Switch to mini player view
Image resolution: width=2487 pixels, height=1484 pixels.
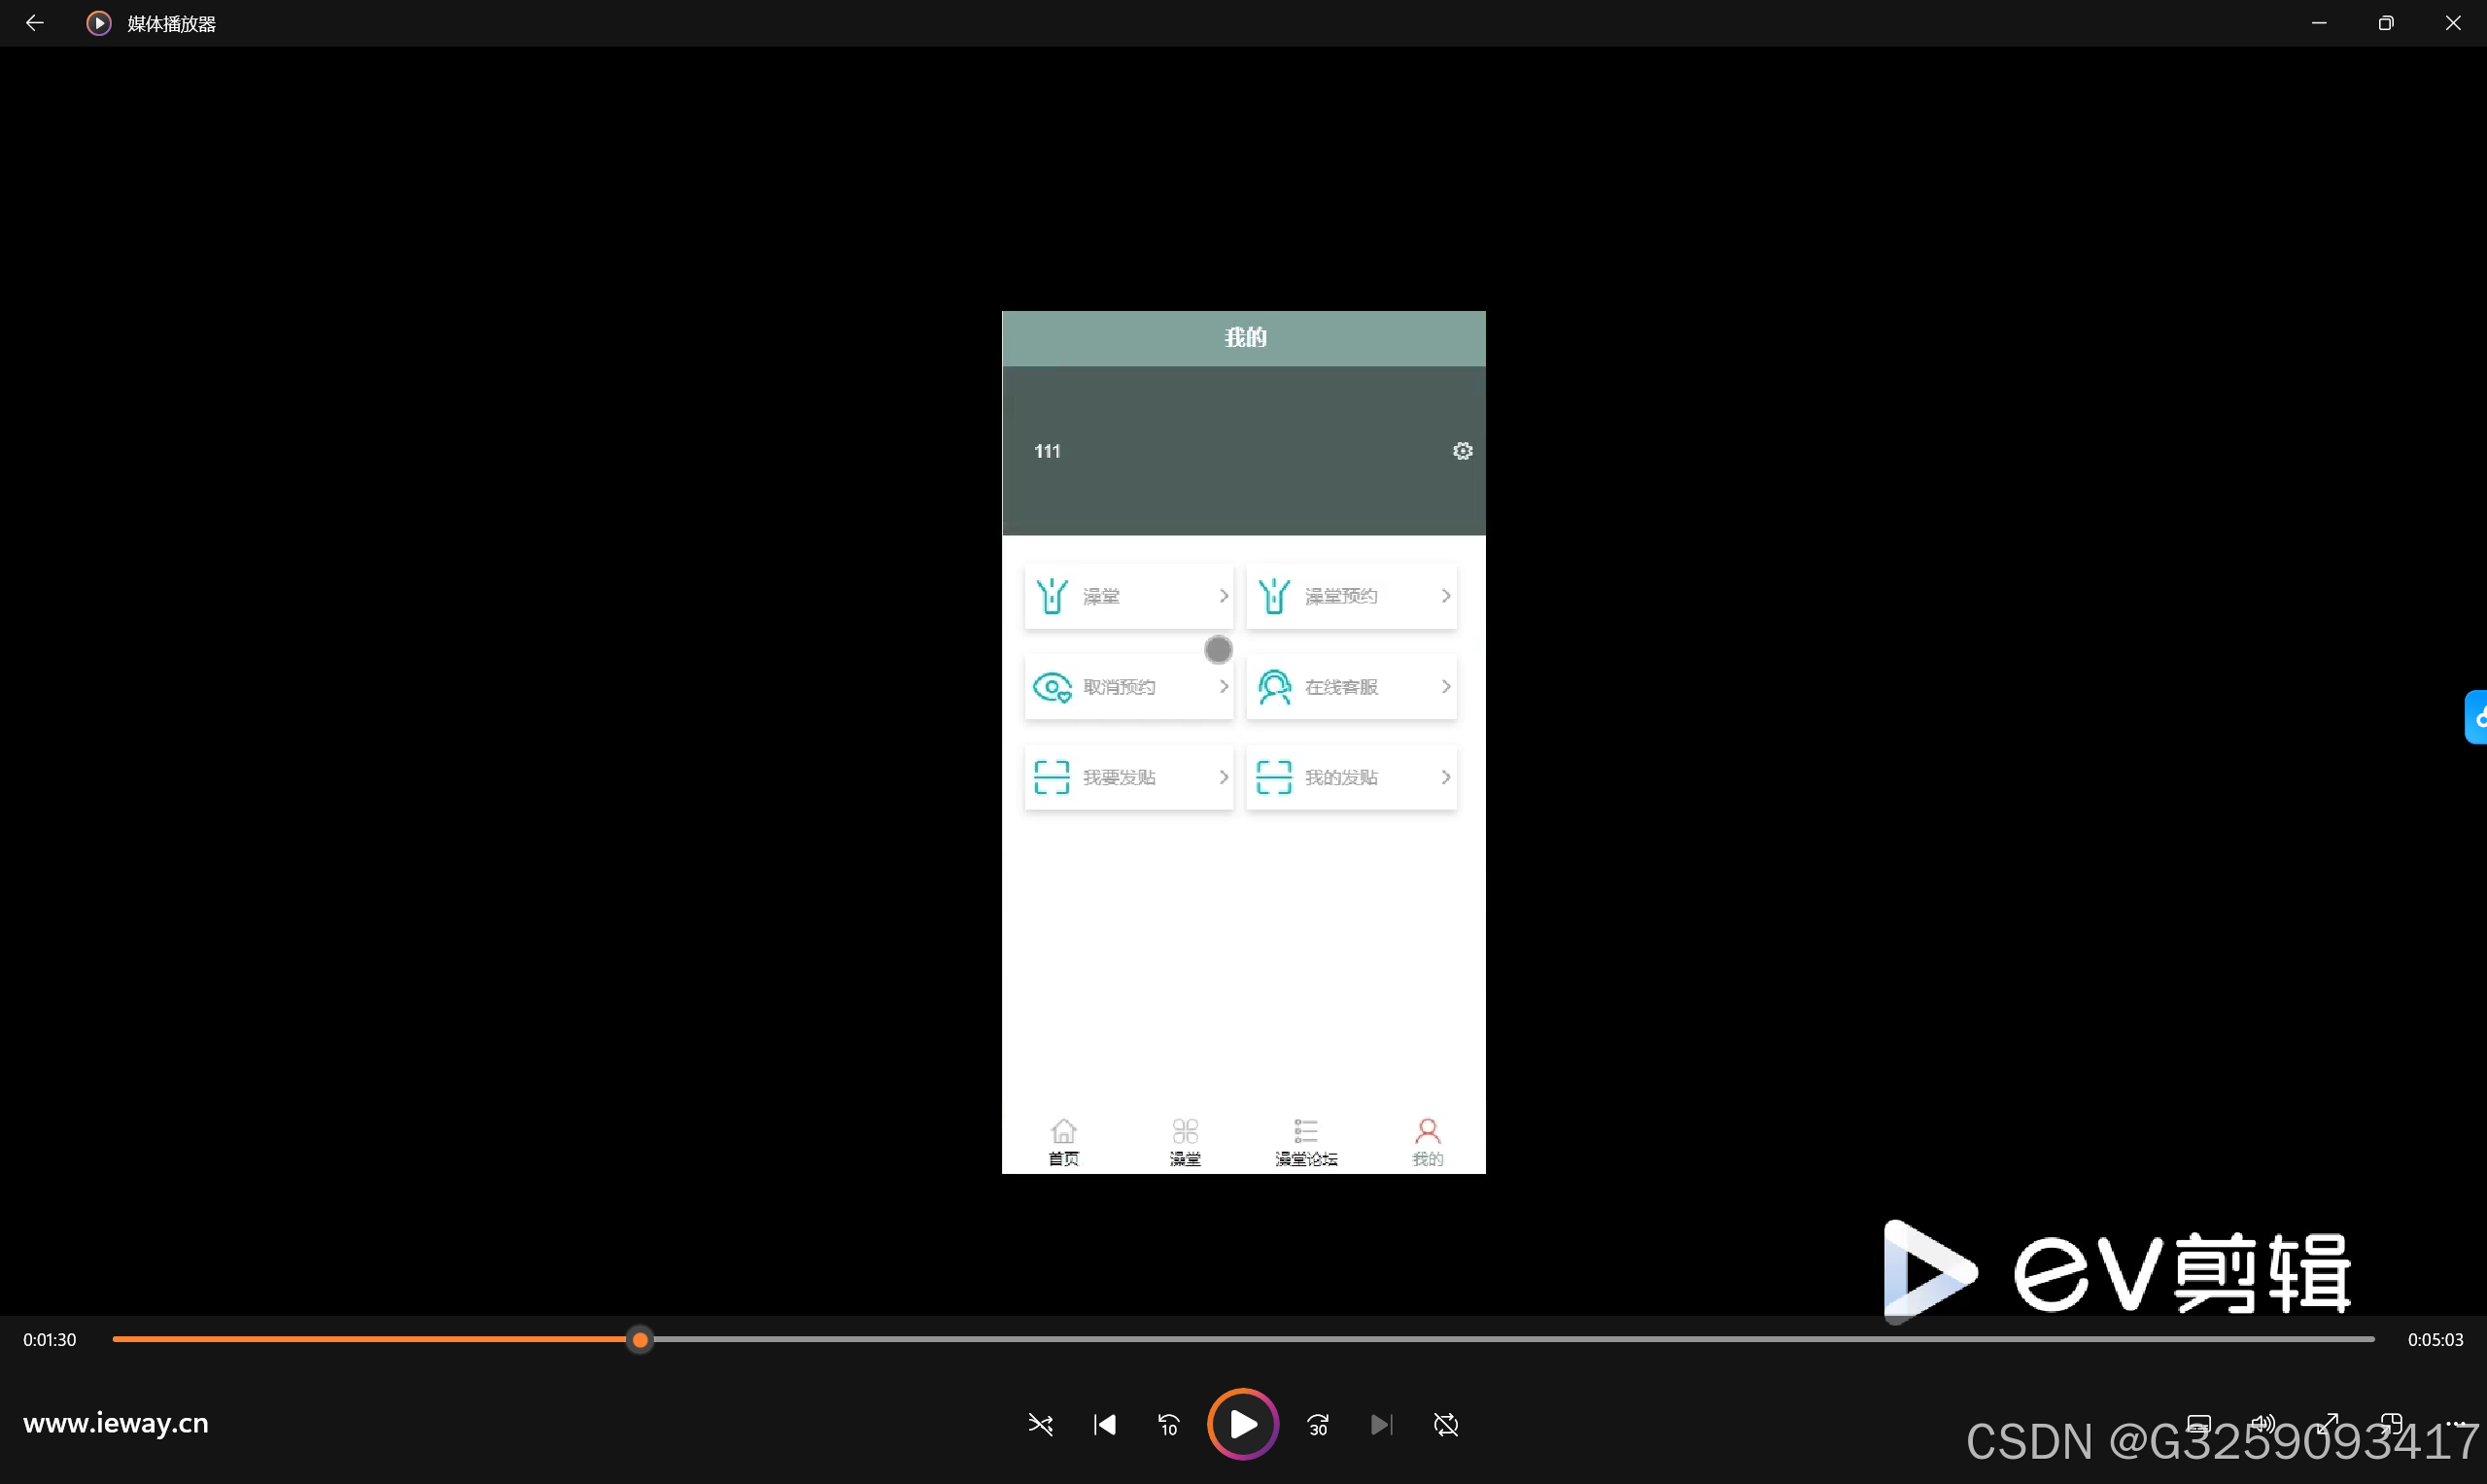2392,1423
